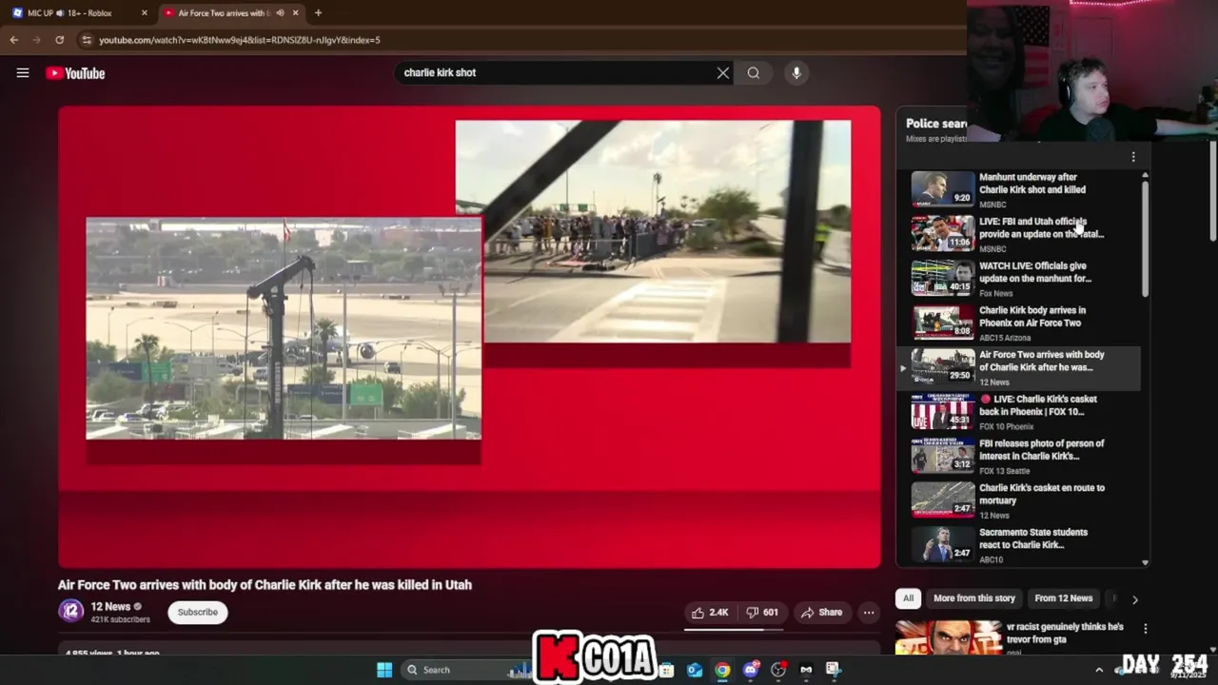Open options for the vr racist video

(1146, 629)
